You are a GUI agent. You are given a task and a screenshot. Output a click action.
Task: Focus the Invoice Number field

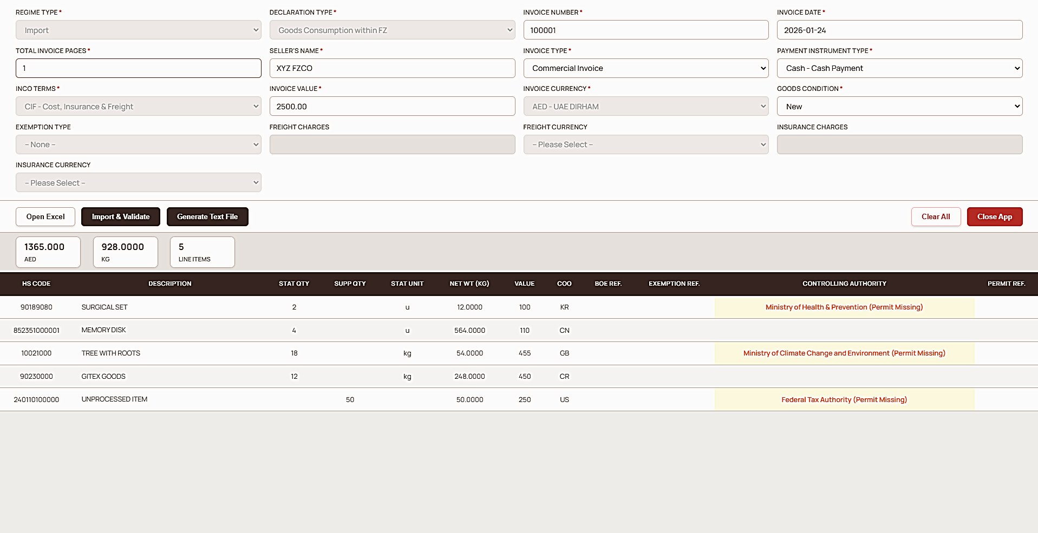coord(645,30)
